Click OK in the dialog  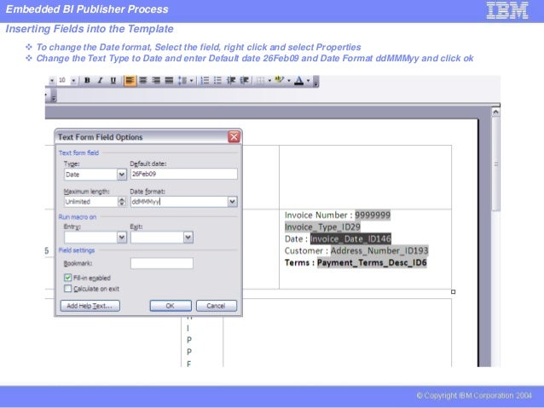171,306
